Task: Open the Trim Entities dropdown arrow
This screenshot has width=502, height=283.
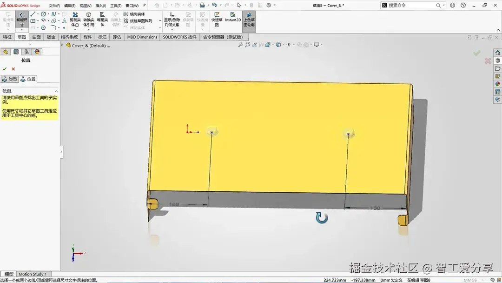Action: [x=75, y=30]
